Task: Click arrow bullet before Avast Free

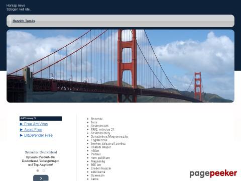Action: [x=21, y=130]
